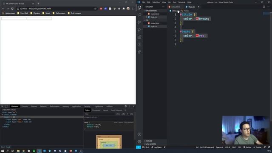Click the Spaces: 4 indentation status item
272x153 pixels.
220,147
